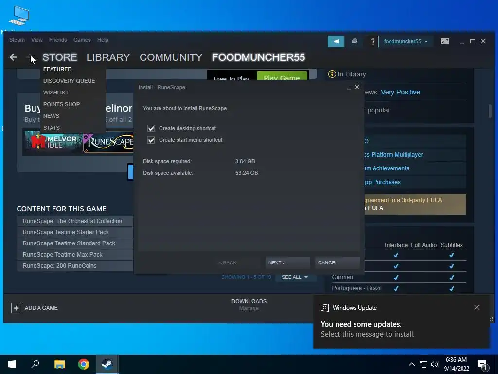Click the plus icon beside Add a Game
Image resolution: width=498 pixels, height=374 pixels.
16,308
